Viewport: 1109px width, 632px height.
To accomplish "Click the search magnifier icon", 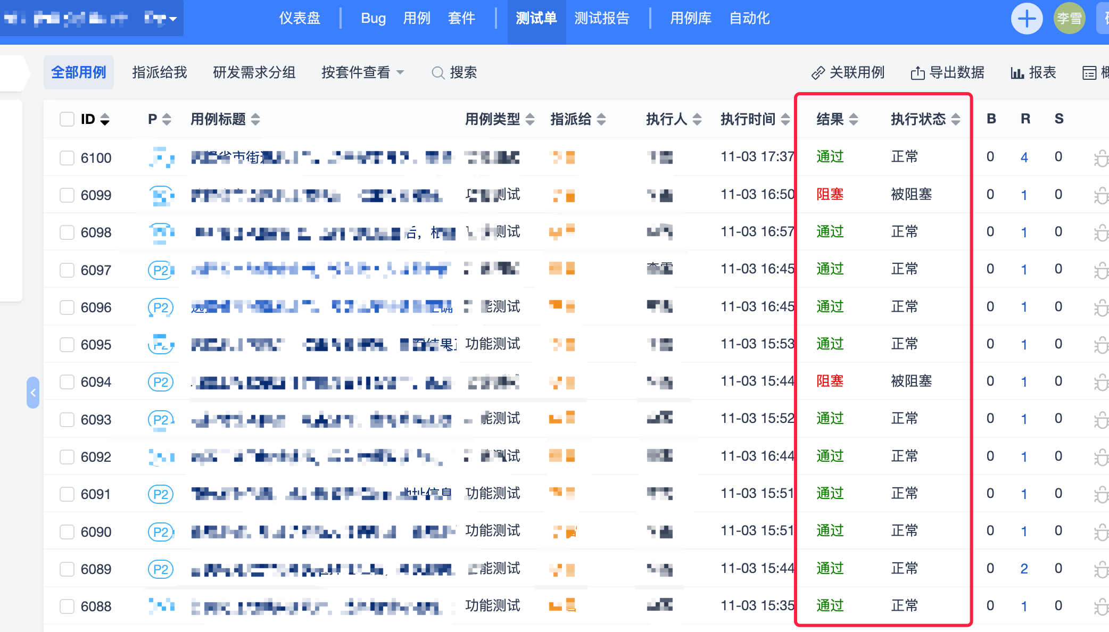I will (437, 73).
